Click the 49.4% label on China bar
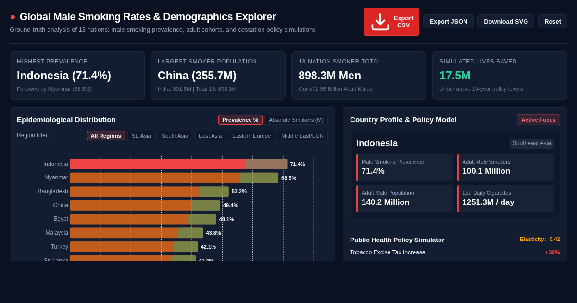577x303 pixels. point(230,205)
